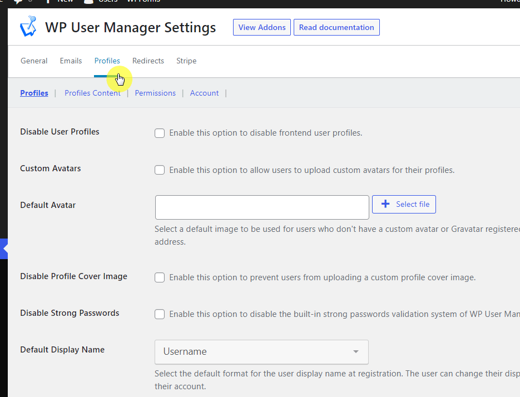Go to Account sub-section
The image size is (520, 397).
(x=204, y=93)
